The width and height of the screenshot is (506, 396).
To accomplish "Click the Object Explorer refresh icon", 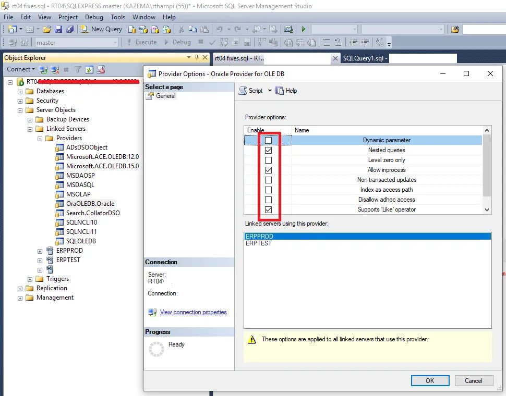I will click(x=89, y=69).
